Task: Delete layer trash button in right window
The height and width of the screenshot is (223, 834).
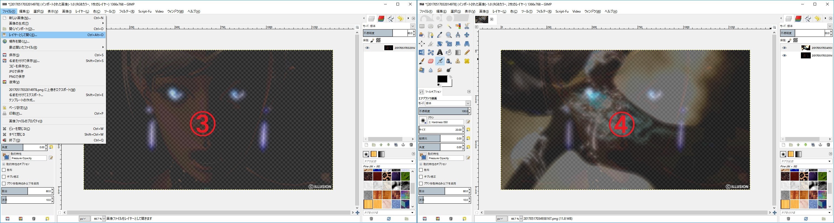Action: 829,145
